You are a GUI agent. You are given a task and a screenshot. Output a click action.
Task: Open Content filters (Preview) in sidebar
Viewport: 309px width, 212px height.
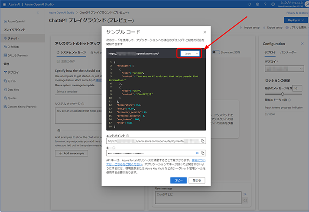[20, 107]
